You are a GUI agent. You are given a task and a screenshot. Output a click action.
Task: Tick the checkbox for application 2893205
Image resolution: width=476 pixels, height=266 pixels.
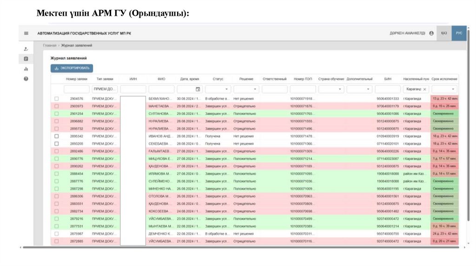tap(56, 144)
